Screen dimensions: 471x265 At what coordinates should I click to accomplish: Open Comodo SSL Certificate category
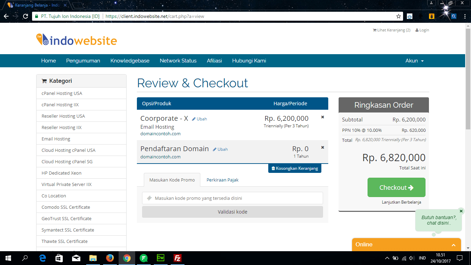pos(81,207)
